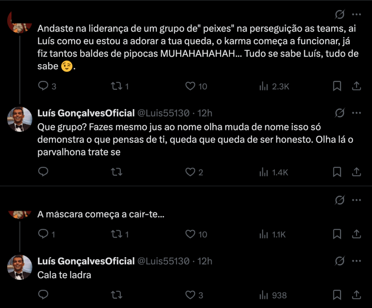Click Grok icon on 'Que grupo?' reply
Viewport: 372px width, 308px height.
tap(340, 113)
